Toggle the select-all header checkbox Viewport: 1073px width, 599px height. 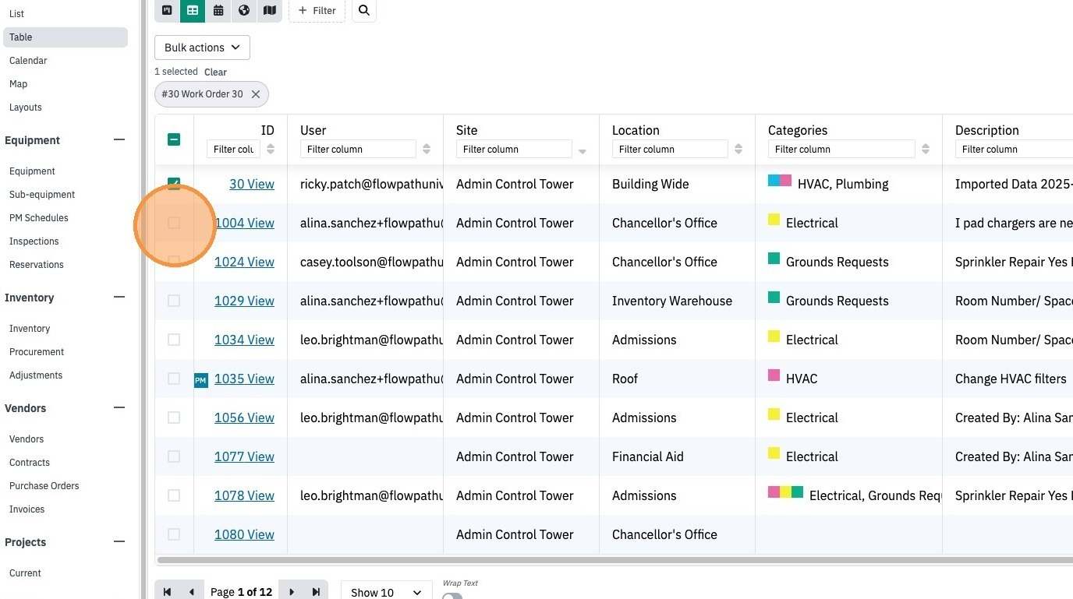coord(174,139)
